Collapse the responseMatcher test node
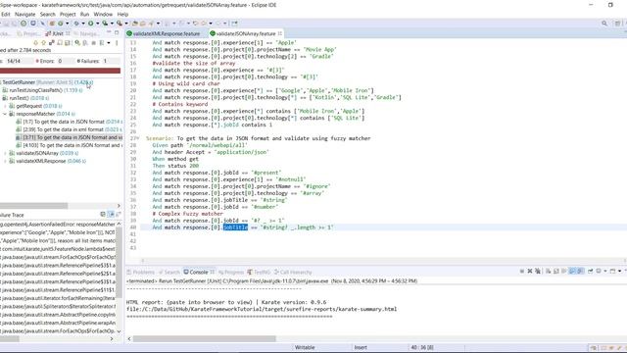This screenshot has width=627, height=353. click(x=5, y=114)
